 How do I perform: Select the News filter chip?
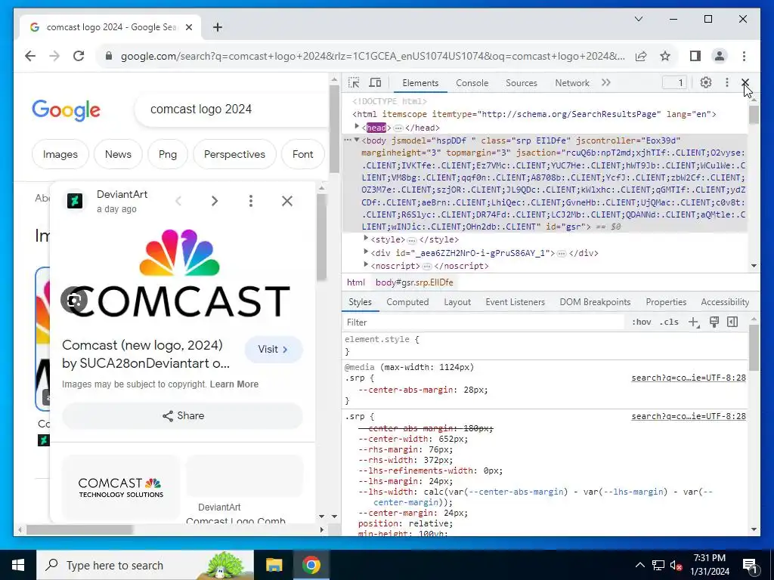pos(118,154)
